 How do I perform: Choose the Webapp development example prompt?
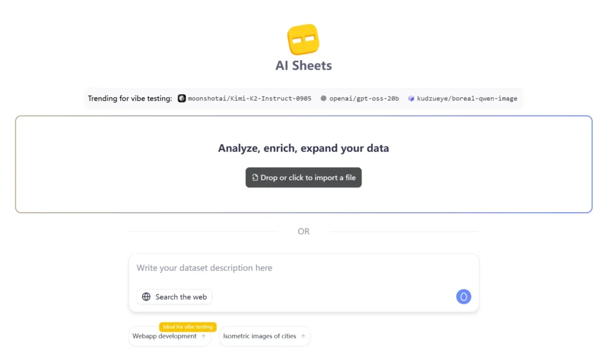click(x=169, y=336)
